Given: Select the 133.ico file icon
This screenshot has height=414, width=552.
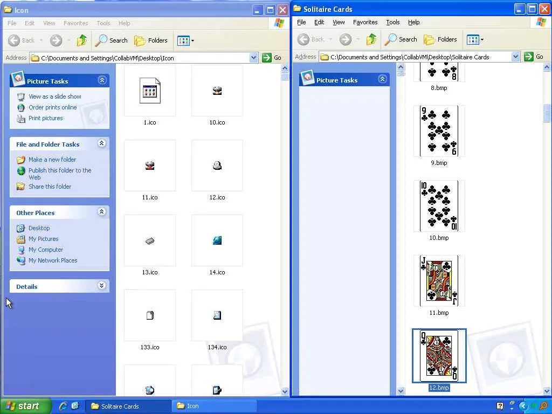Looking at the screenshot, I should point(150,315).
